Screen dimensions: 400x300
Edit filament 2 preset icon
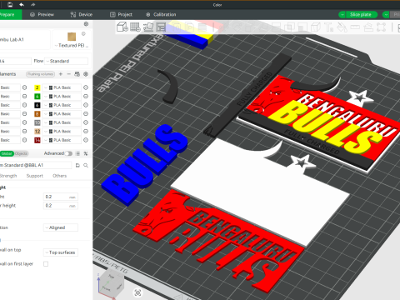pos(86,87)
